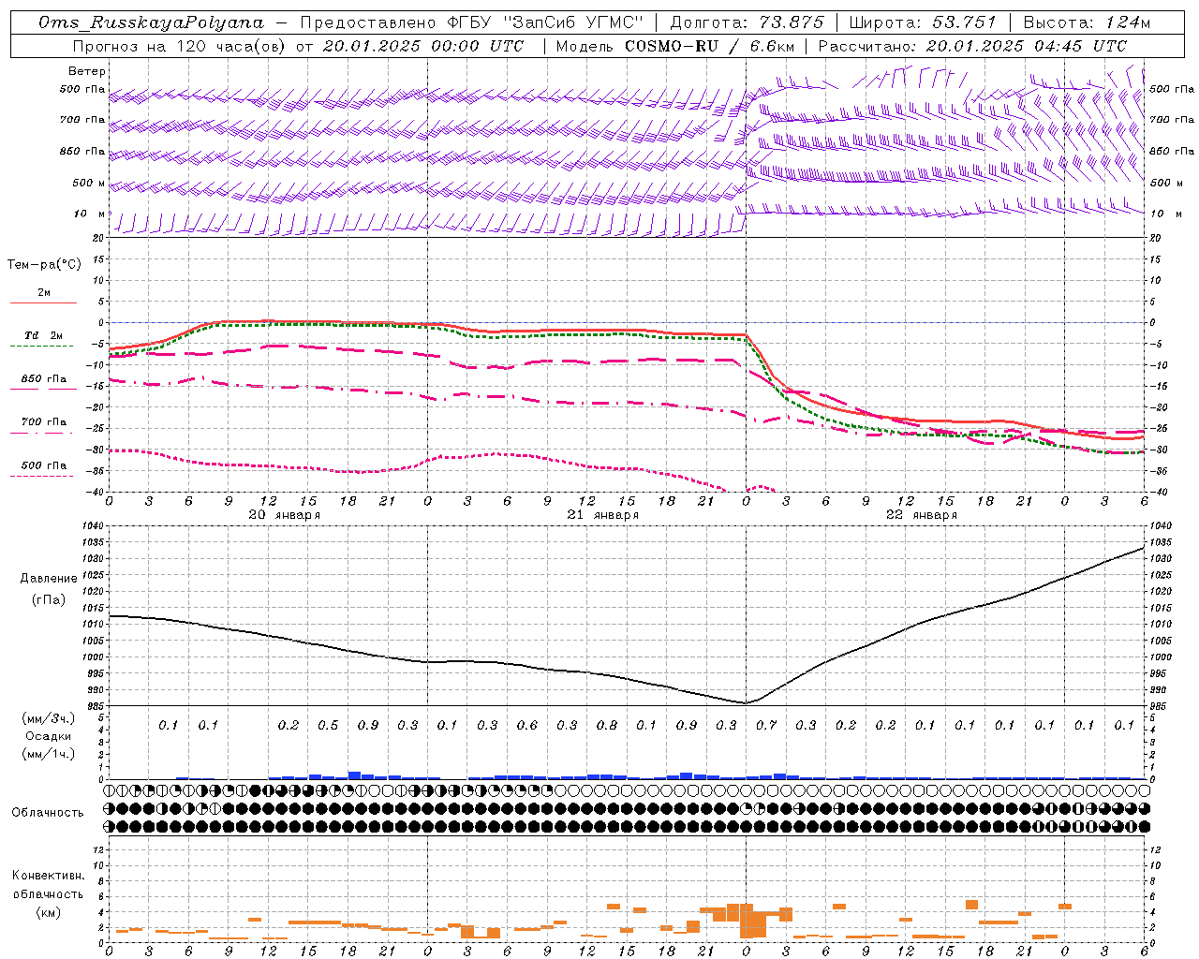Click the '22 января' date label
This screenshot has width=1199, height=959.
pos(921,515)
